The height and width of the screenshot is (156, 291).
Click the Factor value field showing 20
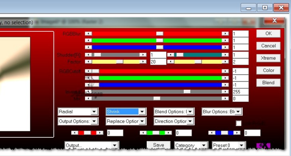click(158, 62)
